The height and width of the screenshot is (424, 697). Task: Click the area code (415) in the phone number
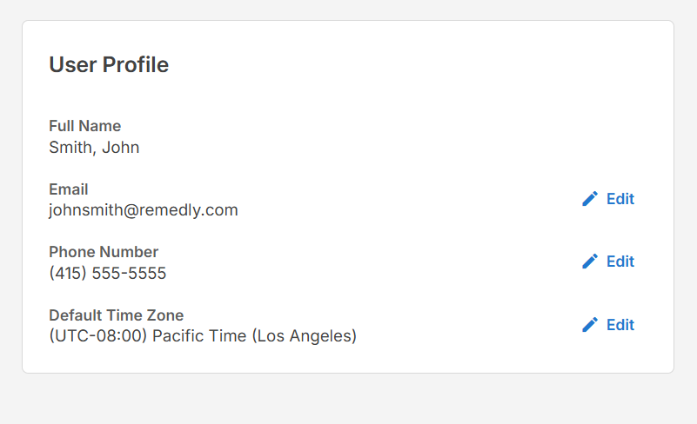click(x=68, y=274)
